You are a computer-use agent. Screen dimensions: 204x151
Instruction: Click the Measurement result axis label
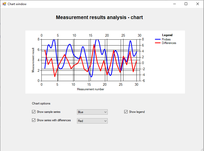(x=33, y=60)
